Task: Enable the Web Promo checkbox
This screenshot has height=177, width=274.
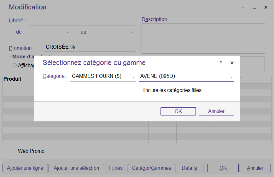Action: (x=15, y=151)
